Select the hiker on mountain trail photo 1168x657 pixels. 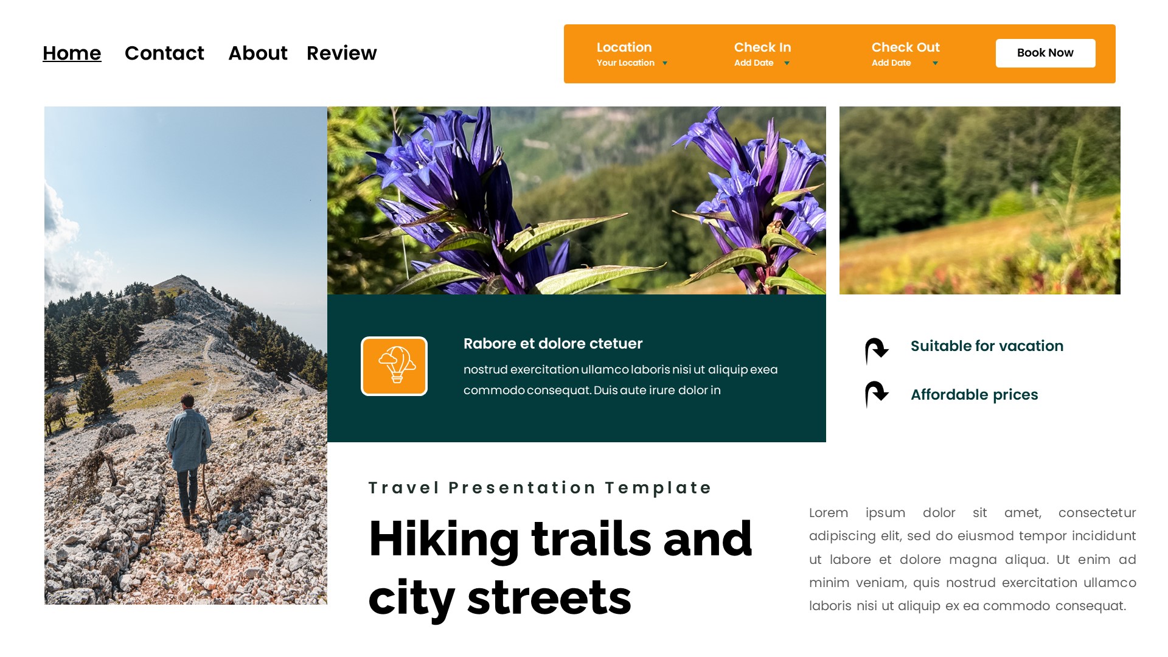[186, 355]
